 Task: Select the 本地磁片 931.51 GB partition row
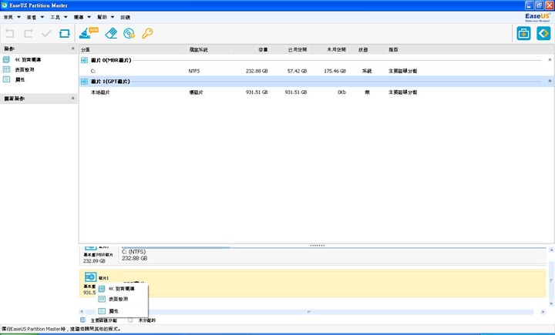pos(317,92)
